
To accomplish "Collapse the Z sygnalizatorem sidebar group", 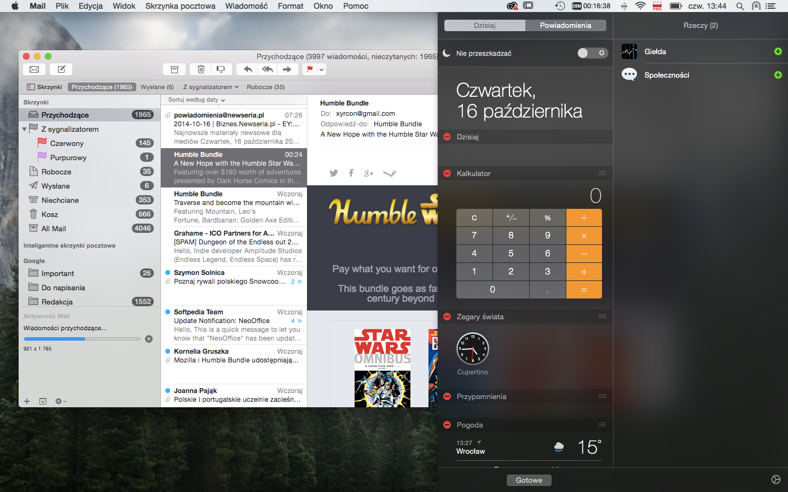I will point(24,130).
